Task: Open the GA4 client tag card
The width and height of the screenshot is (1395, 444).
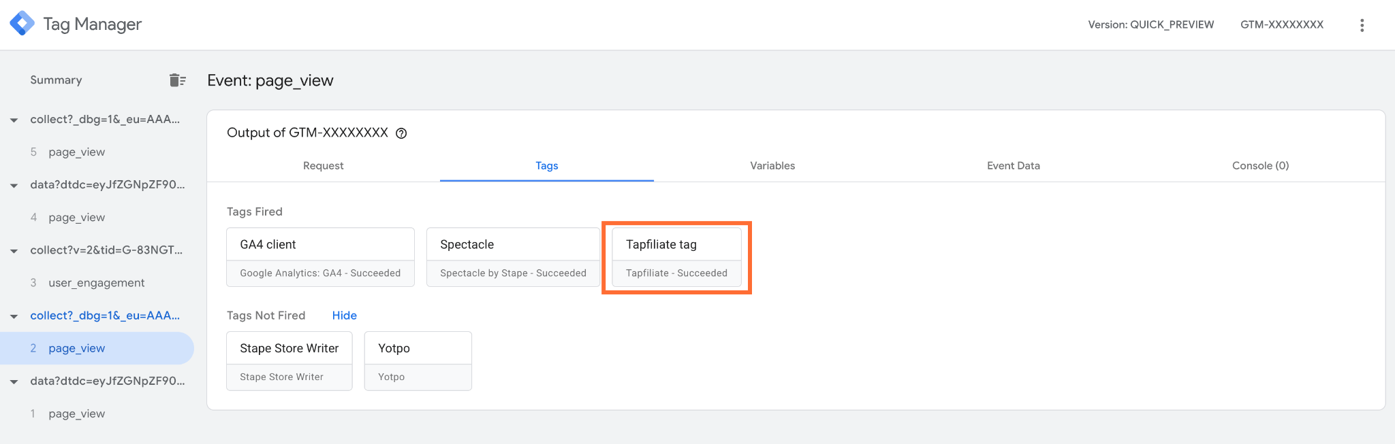Action: click(320, 257)
